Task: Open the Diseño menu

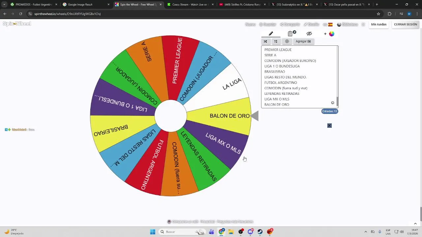Action: (x=312, y=24)
